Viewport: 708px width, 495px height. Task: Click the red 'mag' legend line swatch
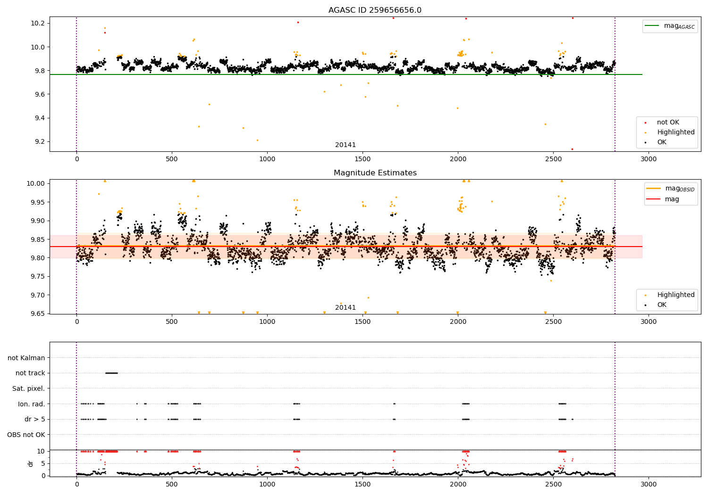tap(654, 199)
